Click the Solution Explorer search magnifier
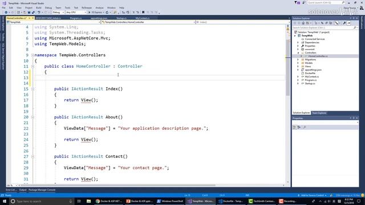This screenshot has height=205, width=365. [355, 28]
